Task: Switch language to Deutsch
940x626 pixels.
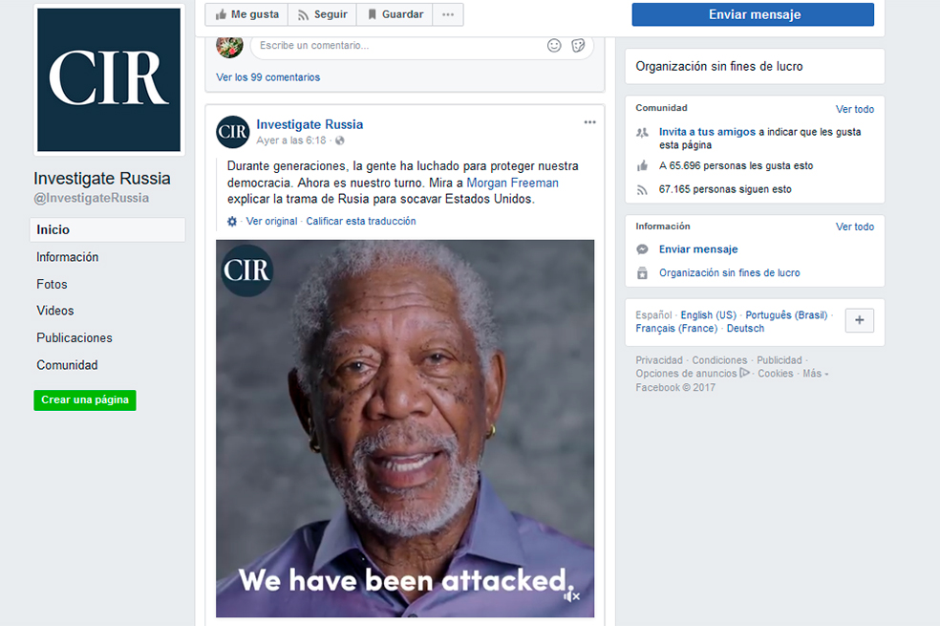Action: tap(745, 329)
